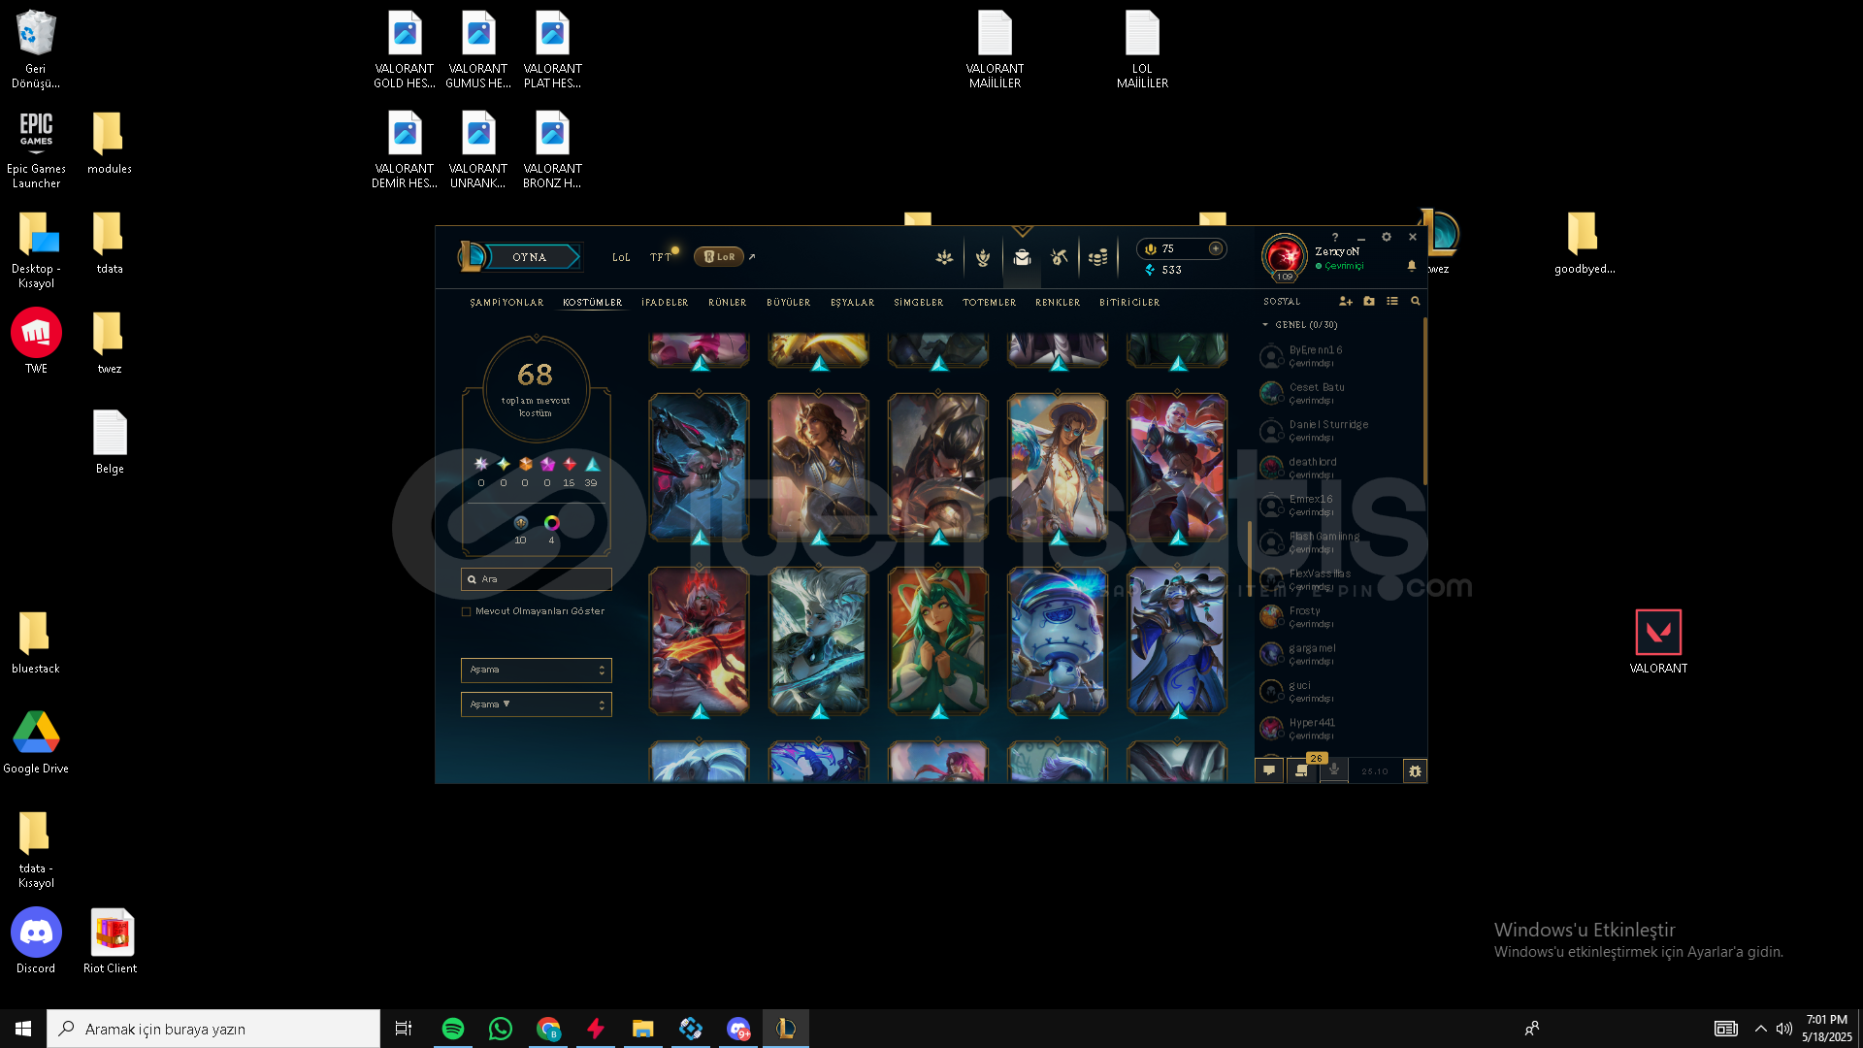Viewport: 1863px width, 1048px height.
Task: Open the TOTEMLER tab
Action: click(x=989, y=303)
